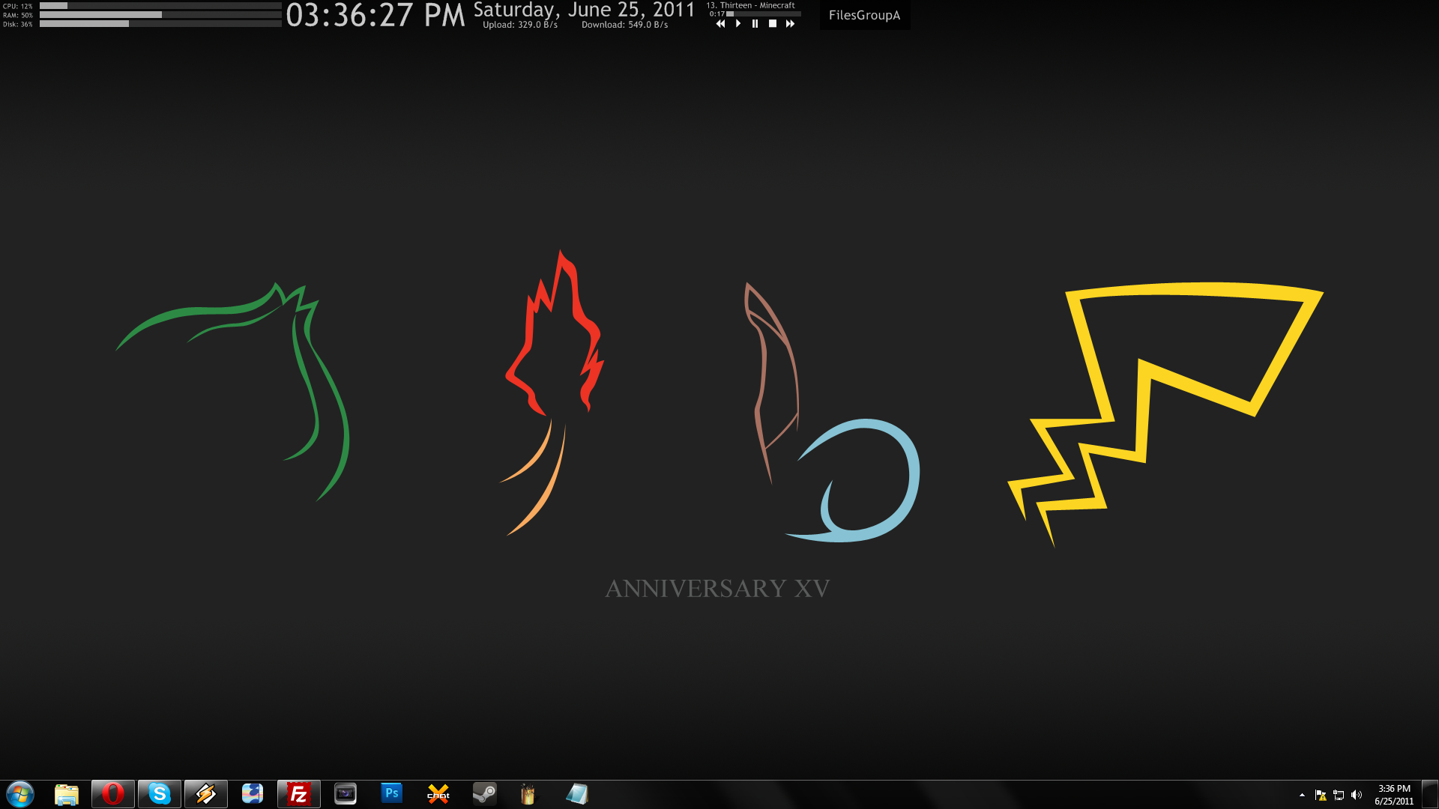The height and width of the screenshot is (809, 1439).
Task: Switch to Winamp on the taskbar
Action: click(x=206, y=794)
